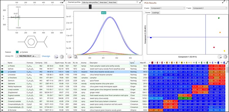Expand the PCA Results panel to fullscreen
229x112 pixels.
[223, 2]
